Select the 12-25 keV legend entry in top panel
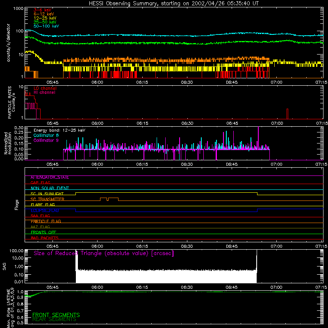This screenshot has width=328, height=328. (45, 18)
